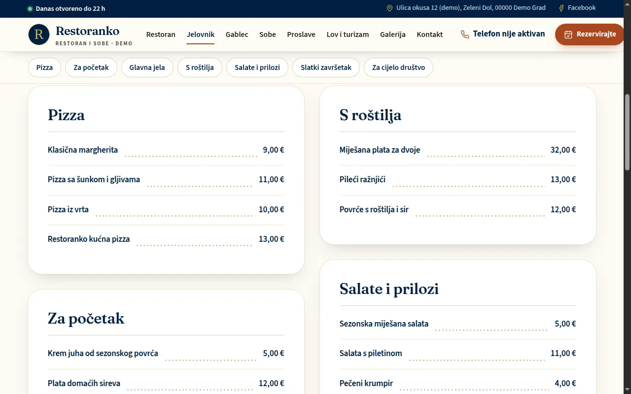631x394 pixels.
Task: Click the round Restoranko R logo
Action: [x=39, y=34]
